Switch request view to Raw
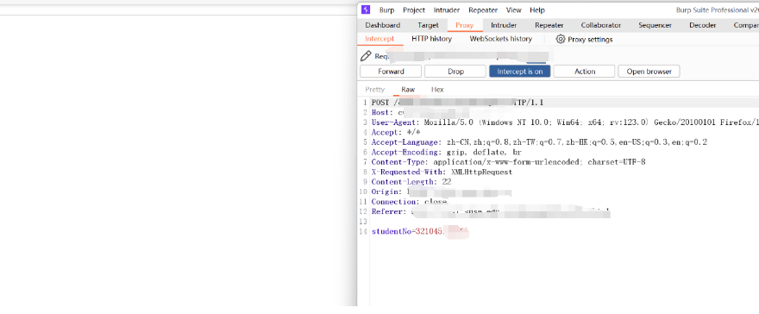 pyautogui.click(x=408, y=90)
